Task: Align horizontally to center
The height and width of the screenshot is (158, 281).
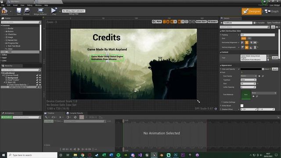Action: tap(247, 43)
